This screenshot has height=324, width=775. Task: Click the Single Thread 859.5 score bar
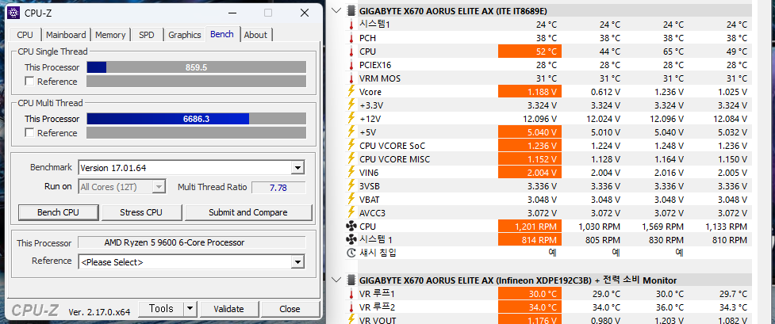point(196,67)
